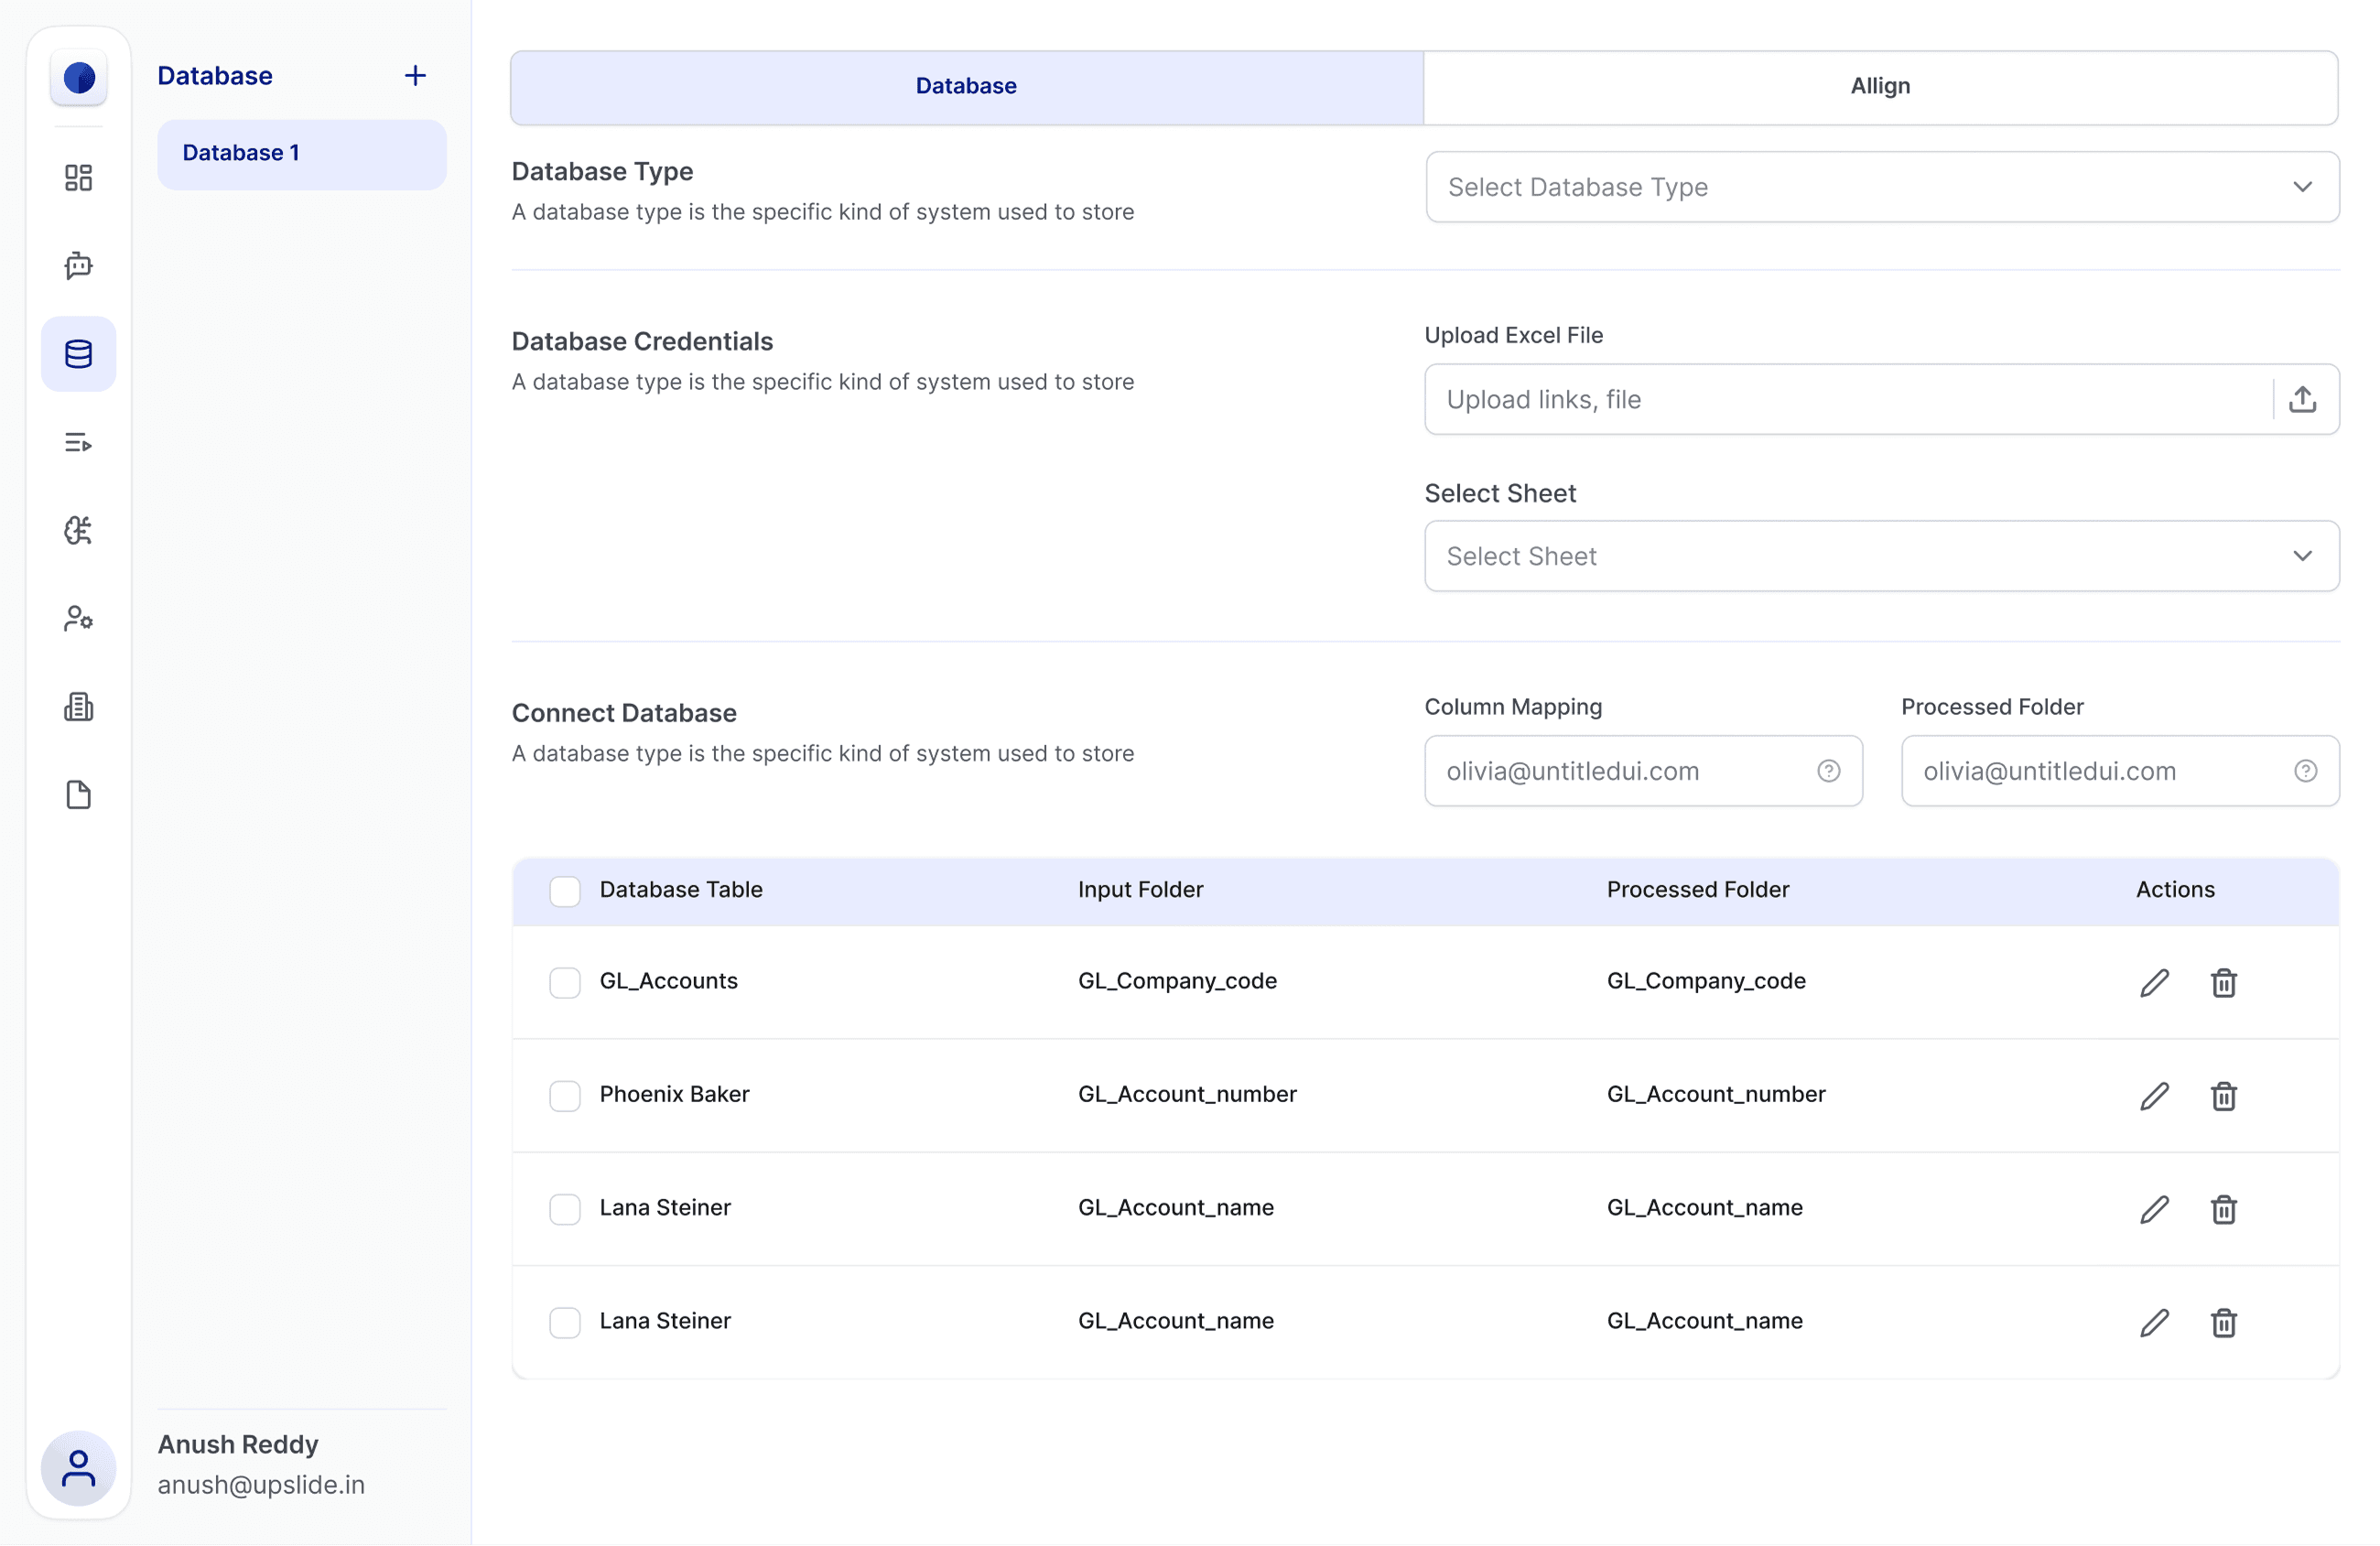Expand the Select Database Type dropdown
Viewport: 2380px width, 1546px height.
[x=1881, y=187]
